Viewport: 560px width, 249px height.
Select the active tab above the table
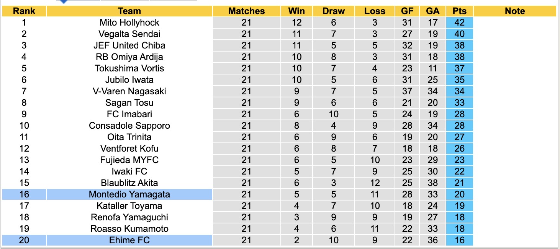[78, 1]
